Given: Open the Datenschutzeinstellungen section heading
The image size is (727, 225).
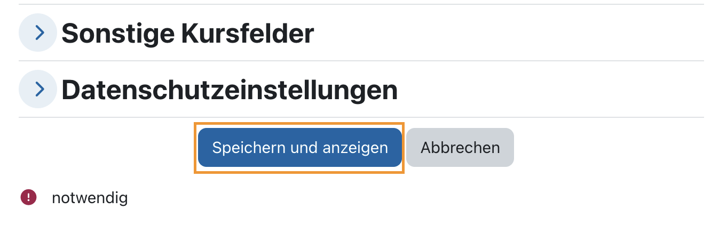Looking at the screenshot, I should pyautogui.click(x=230, y=90).
